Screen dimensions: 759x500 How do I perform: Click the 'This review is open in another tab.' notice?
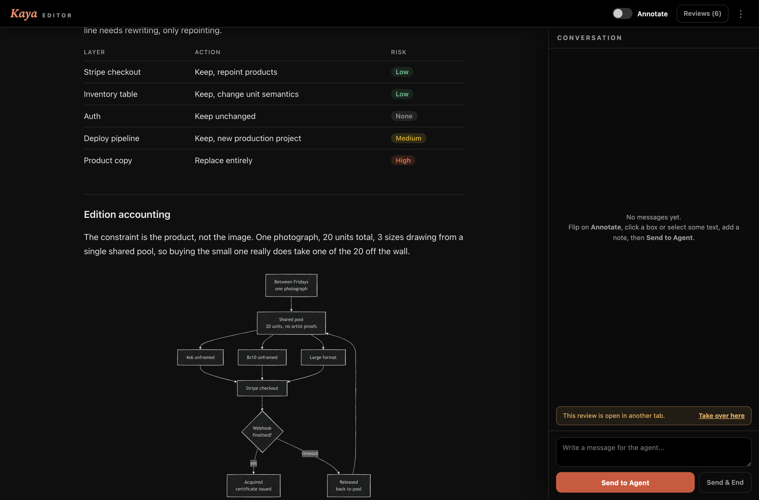click(614, 416)
